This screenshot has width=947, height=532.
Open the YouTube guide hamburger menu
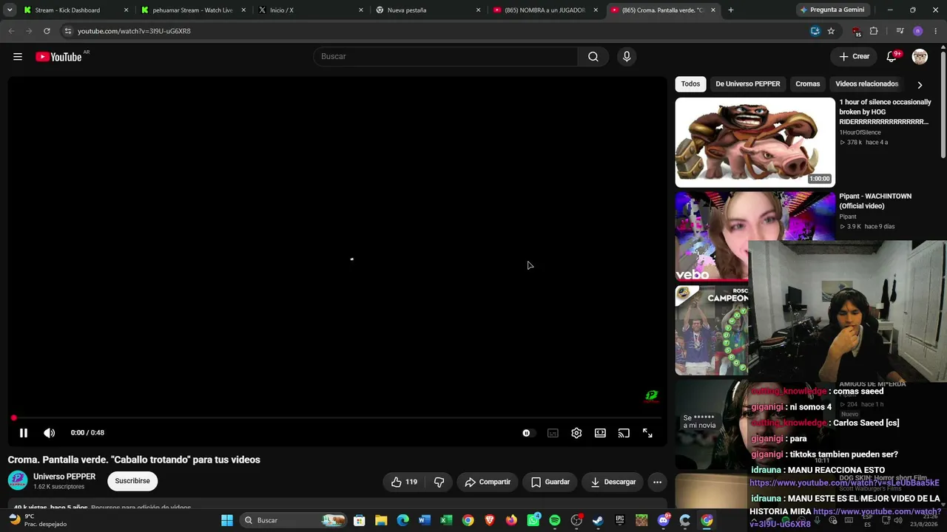click(x=18, y=57)
